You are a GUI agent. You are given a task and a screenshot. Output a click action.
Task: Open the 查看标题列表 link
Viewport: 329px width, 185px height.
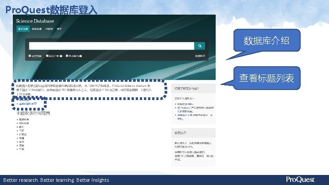pos(26,104)
